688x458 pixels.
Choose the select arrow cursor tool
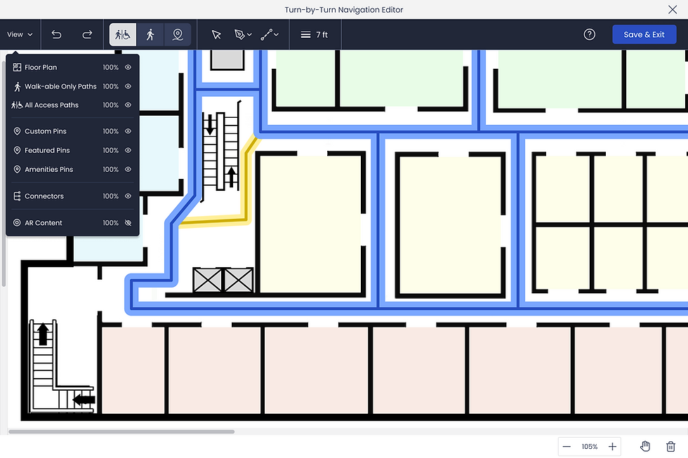(216, 34)
